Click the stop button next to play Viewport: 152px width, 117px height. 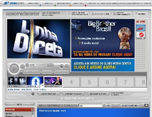tap(22, 67)
